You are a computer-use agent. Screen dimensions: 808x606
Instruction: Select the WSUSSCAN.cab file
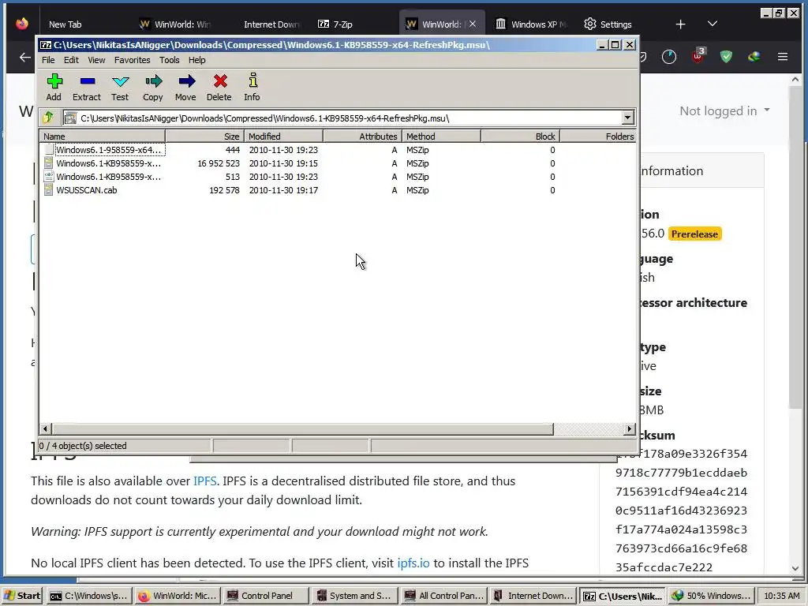coord(338,190)
